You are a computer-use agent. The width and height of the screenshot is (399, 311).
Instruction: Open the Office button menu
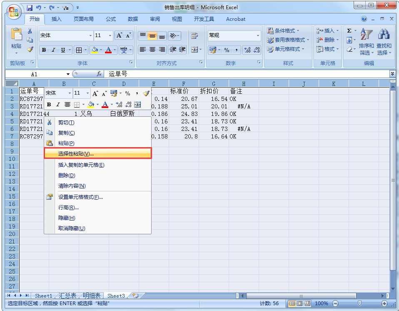click(13, 10)
